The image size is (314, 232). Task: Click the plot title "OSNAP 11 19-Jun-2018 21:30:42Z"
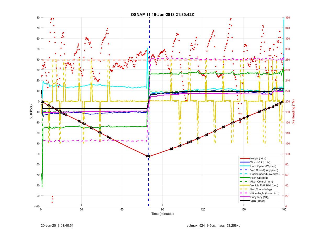[x=162, y=14]
